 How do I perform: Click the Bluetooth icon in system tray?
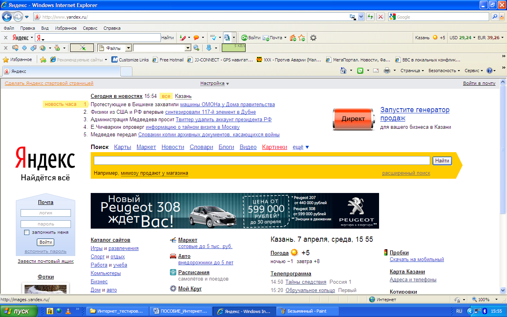pos(484,311)
